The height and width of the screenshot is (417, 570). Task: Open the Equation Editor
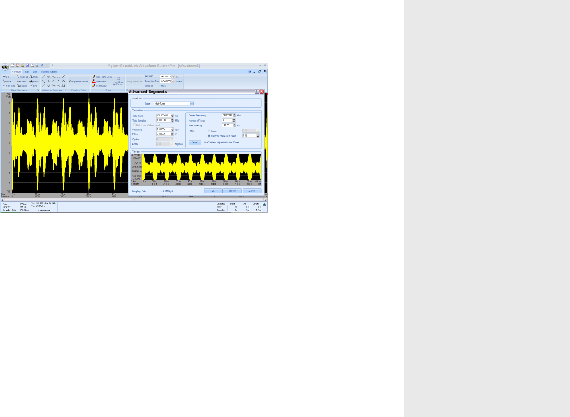[79, 81]
